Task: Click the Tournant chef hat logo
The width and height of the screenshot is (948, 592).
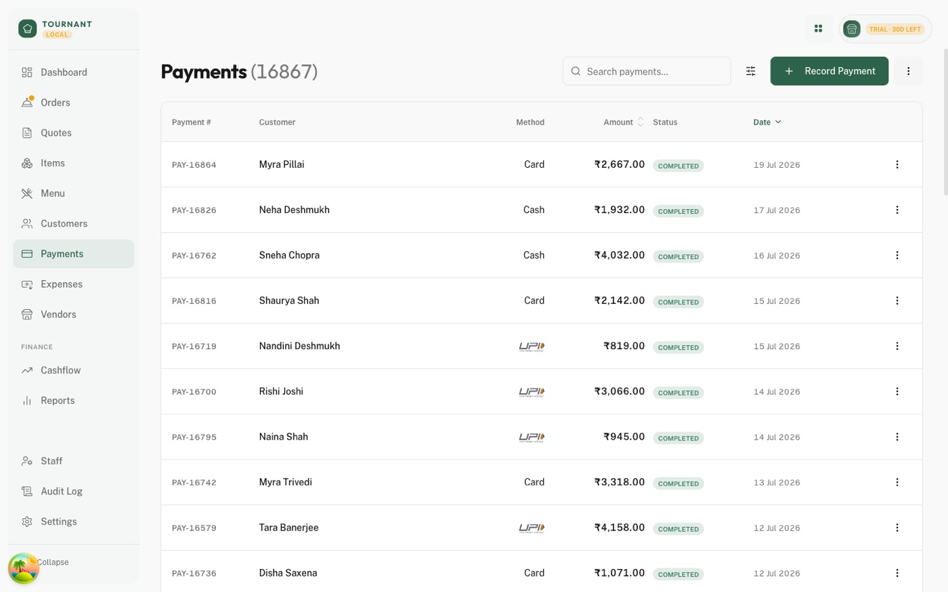Action: point(28,28)
